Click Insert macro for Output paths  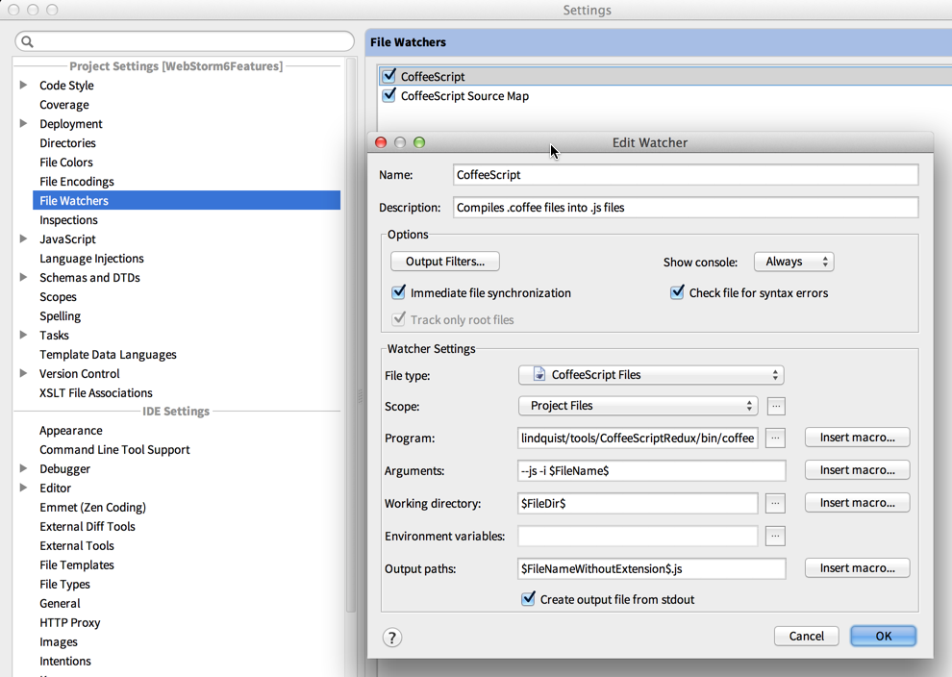click(x=858, y=568)
